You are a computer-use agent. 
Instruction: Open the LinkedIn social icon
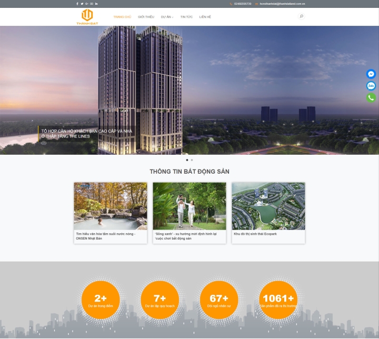96,4
